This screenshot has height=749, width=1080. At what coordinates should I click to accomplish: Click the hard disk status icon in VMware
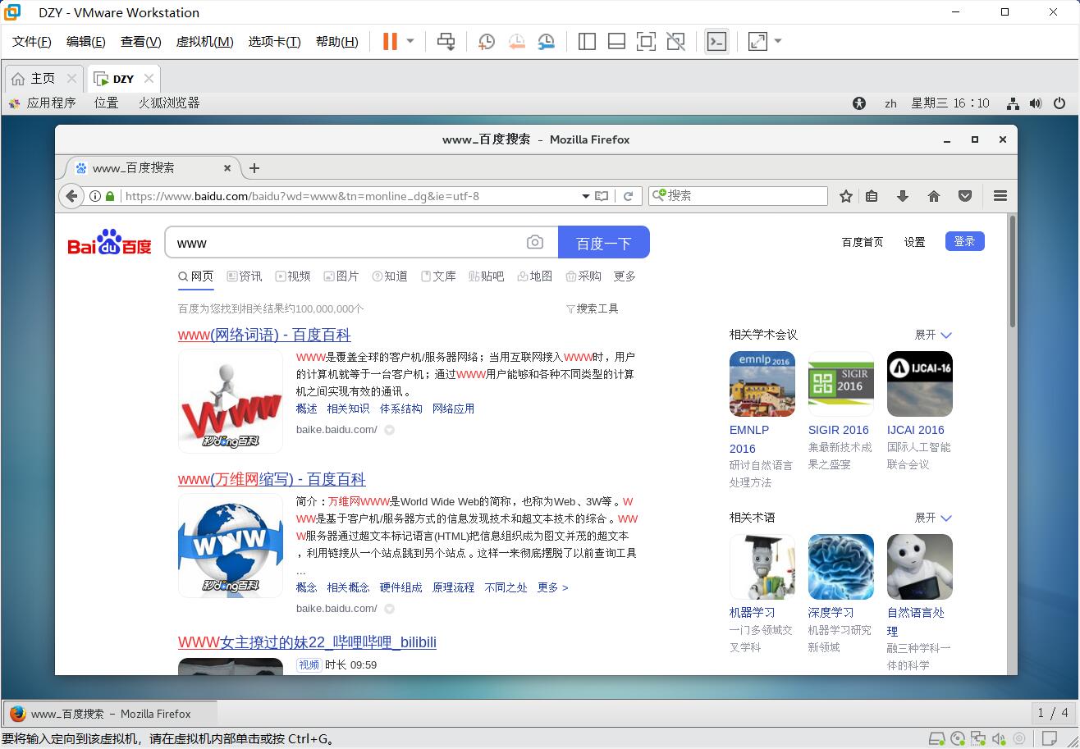pos(936,738)
